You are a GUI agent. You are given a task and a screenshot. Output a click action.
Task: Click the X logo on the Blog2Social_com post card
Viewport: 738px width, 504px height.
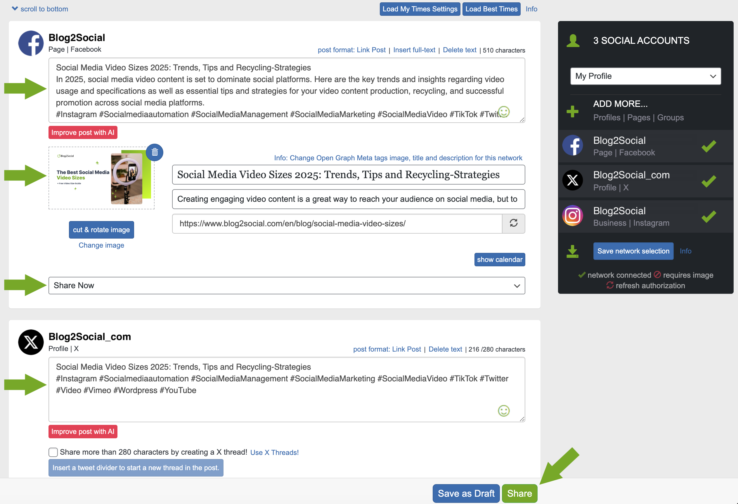coord(31,342)
